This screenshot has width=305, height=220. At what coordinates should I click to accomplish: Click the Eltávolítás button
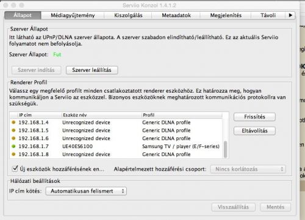click(254, 131)
